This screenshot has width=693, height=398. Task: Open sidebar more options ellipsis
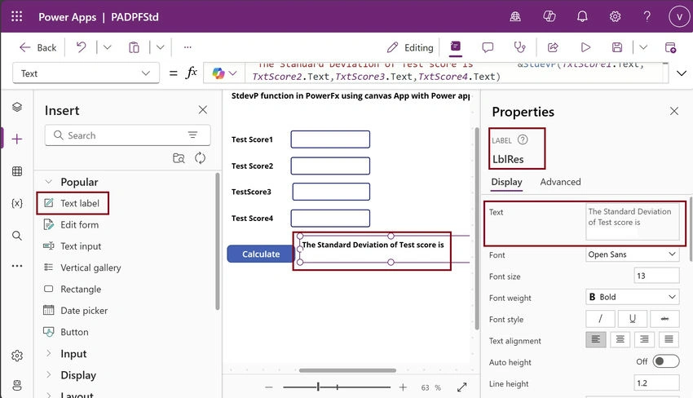[17, 266]
